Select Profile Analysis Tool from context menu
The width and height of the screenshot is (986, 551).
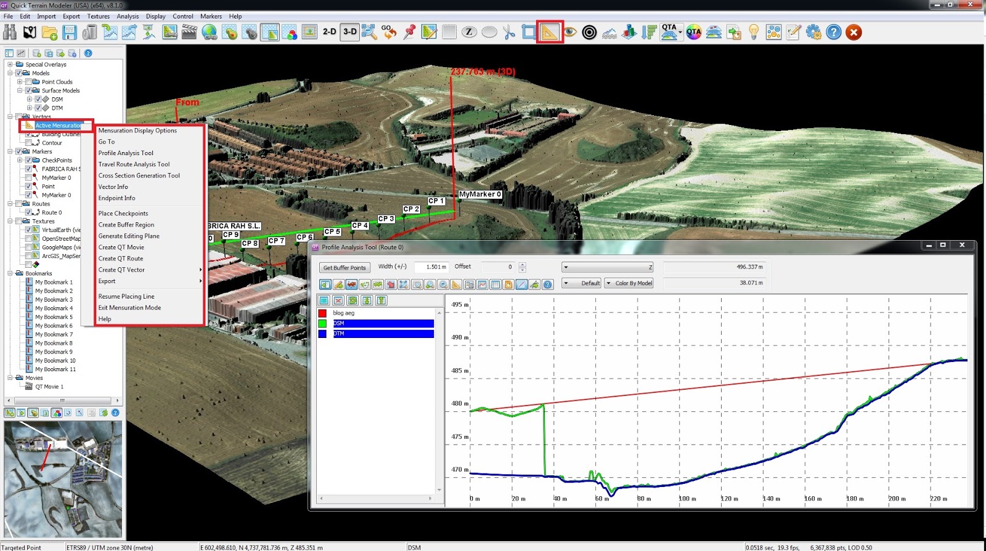click(126, 153)
